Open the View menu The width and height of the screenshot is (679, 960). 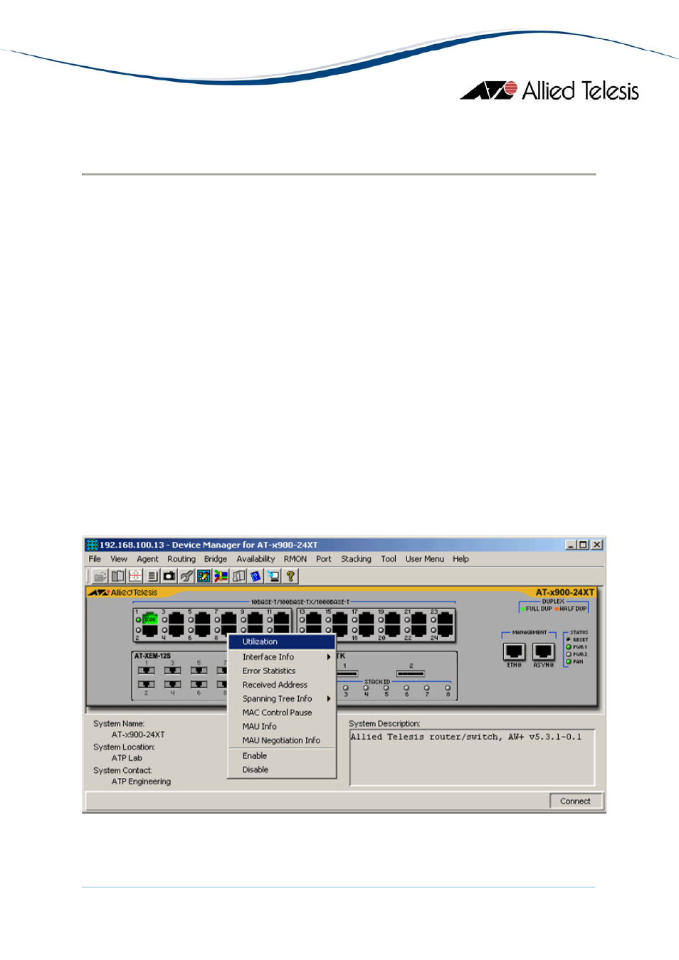[119, 559]
